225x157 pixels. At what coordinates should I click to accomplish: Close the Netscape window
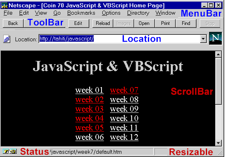click(x=218, y=5)
